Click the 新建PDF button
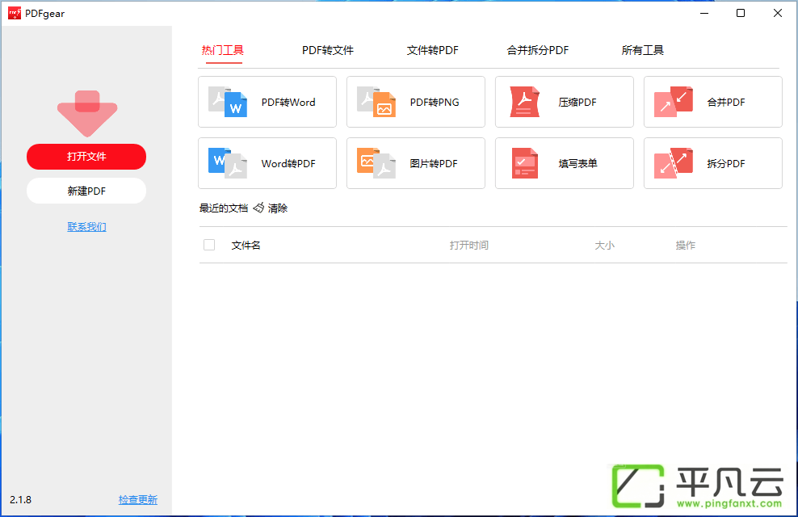The width and height of the screenshot is (798, 517). pos(86,191)
